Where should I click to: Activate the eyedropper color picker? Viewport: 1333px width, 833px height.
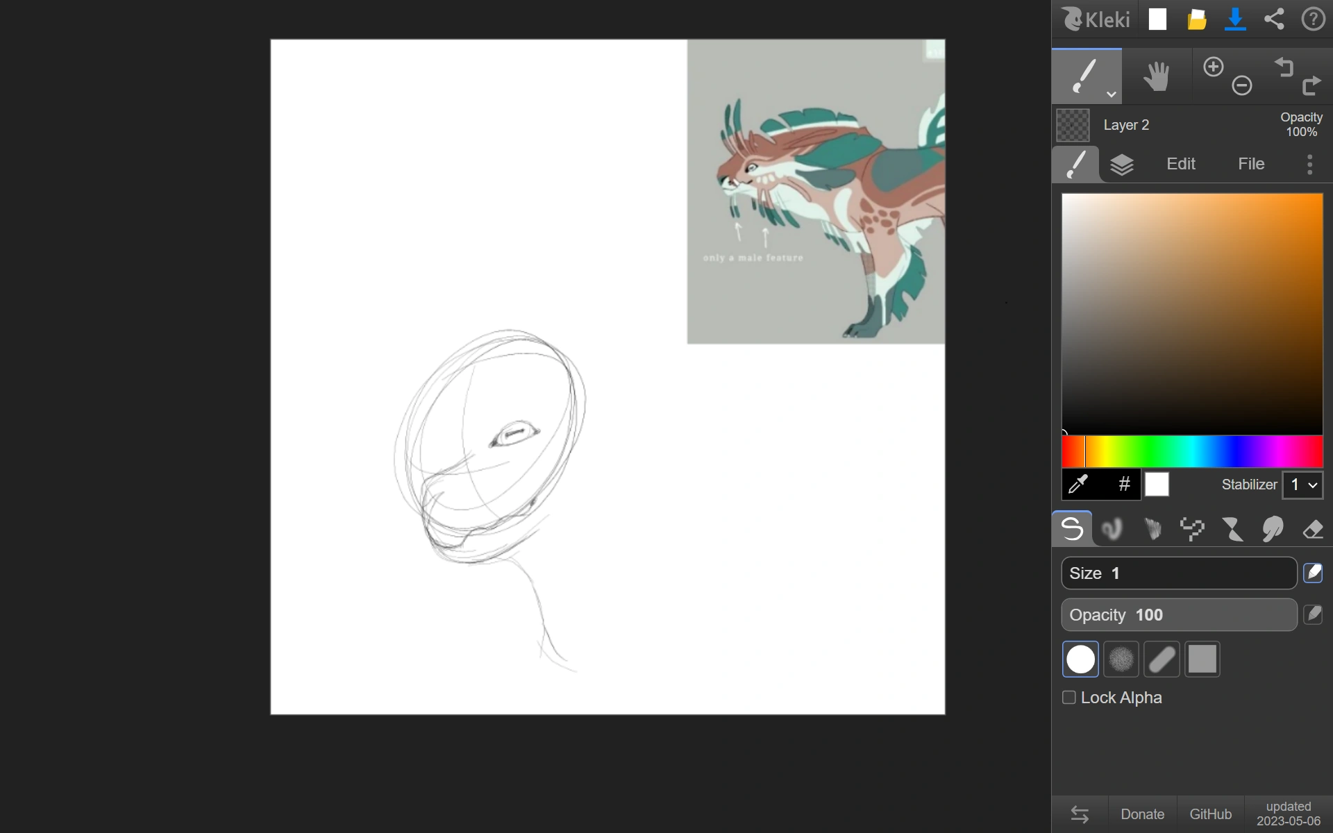click(1079, 485)
